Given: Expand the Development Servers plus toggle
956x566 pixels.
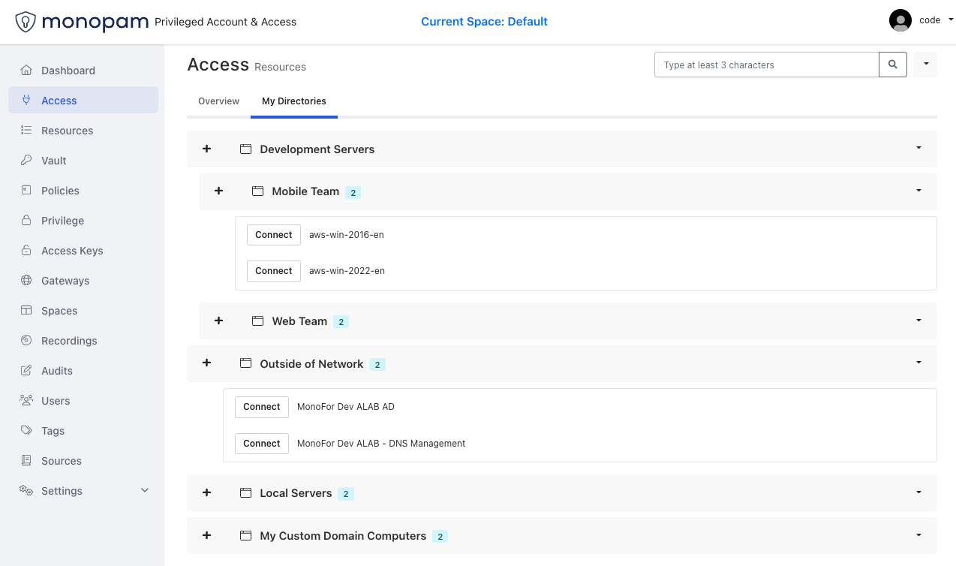Looking at the screenshot, I should pyautogui.click(x=207, y=149).
